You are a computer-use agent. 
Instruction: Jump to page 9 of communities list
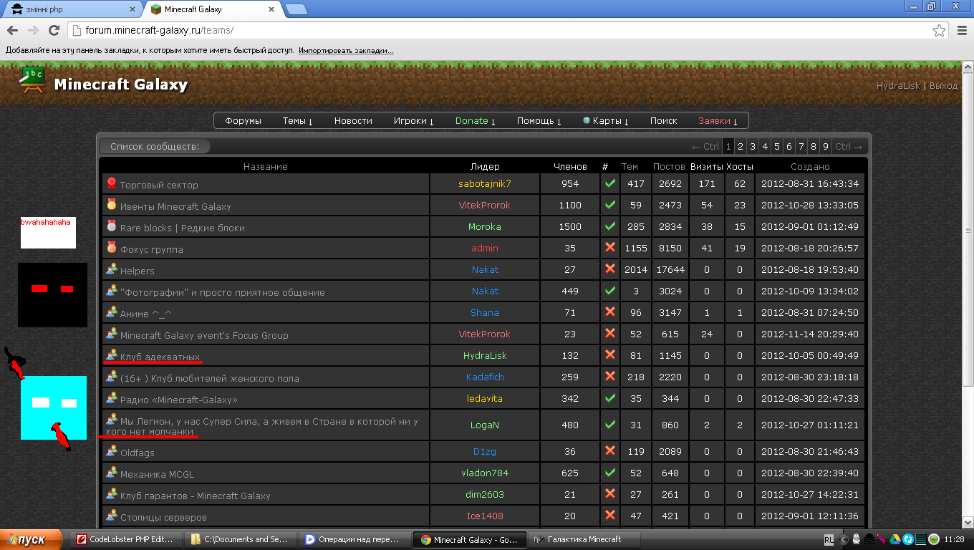(826, 147)
